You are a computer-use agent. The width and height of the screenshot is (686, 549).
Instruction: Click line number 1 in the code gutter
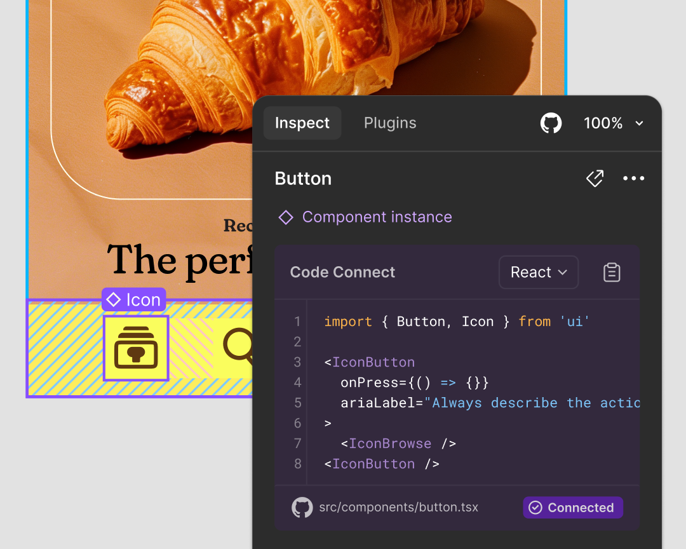(x=298, y=322)
